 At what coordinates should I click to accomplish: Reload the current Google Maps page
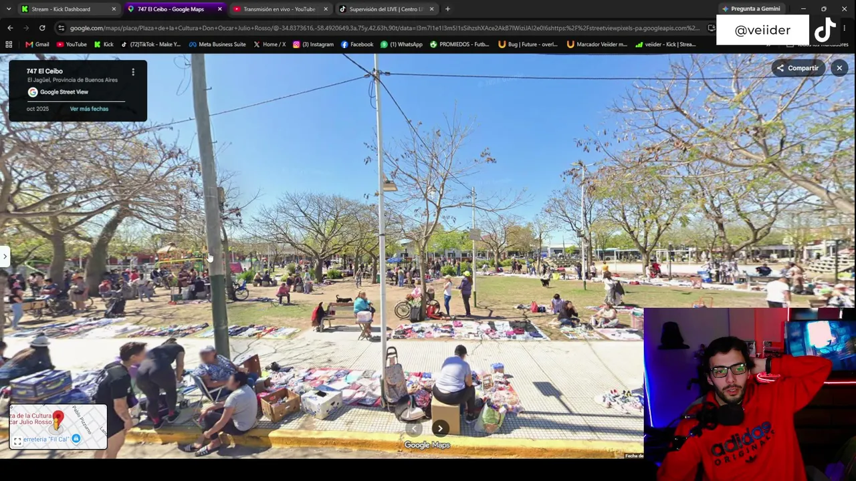point(42,28)
